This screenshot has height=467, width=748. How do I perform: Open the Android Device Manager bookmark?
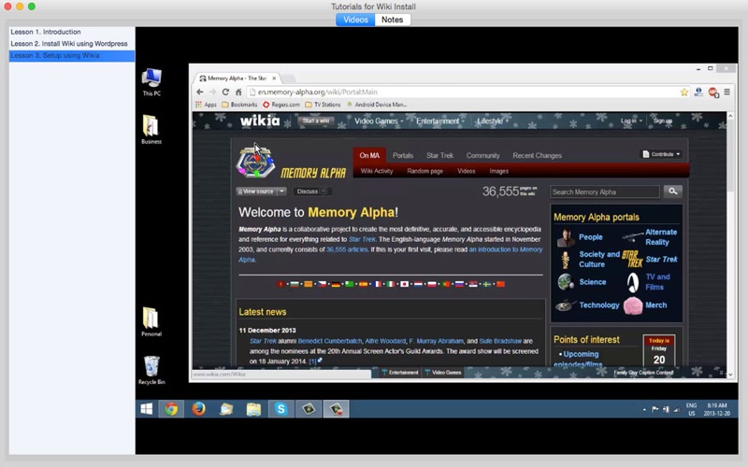[x=377, y=105]
